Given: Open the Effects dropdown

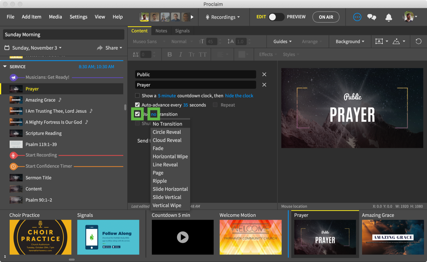Looking at the screenshot, I should coord(268,54).
